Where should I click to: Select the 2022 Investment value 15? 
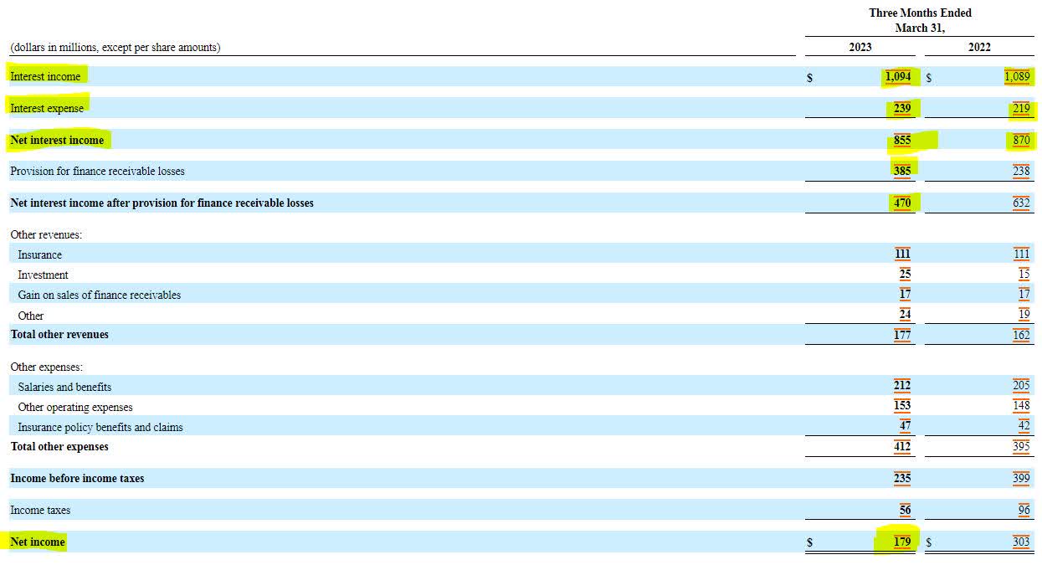(x=1024, y=274)
